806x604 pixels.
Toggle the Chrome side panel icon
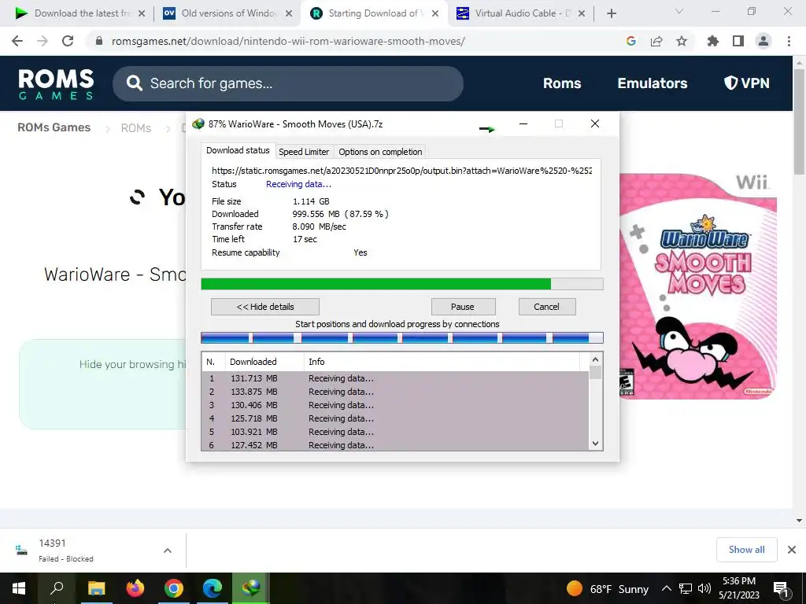click(x=738, y=41)
